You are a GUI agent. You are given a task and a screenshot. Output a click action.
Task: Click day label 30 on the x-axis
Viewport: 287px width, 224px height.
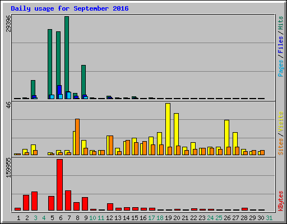click(x=261, y=218)
